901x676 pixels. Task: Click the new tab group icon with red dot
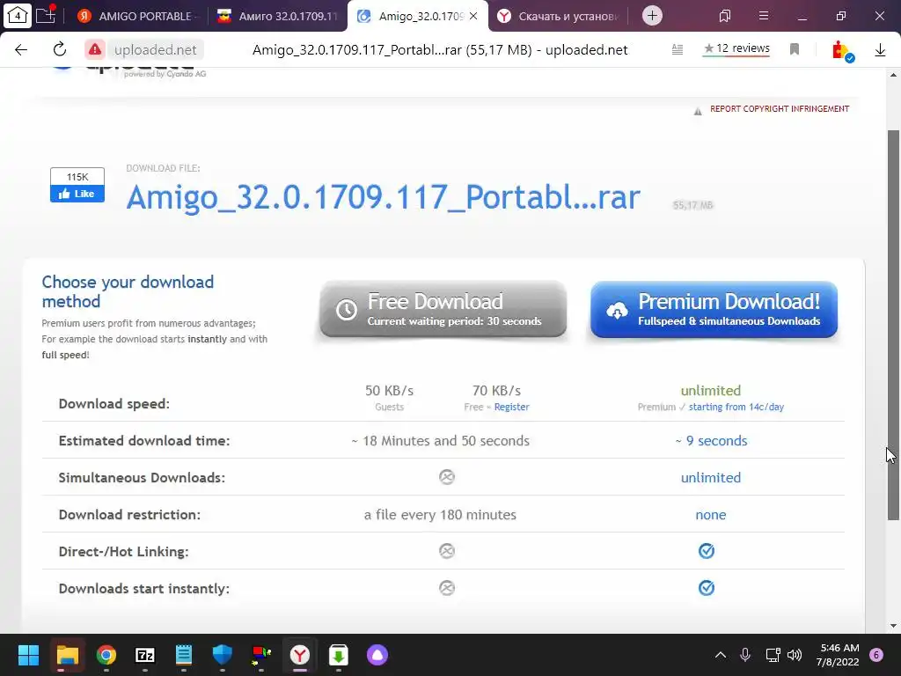46,15
